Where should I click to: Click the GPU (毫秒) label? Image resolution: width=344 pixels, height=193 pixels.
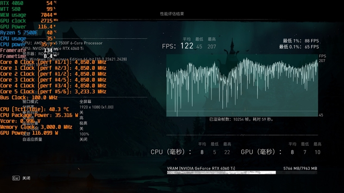click(x=261, y=152)
